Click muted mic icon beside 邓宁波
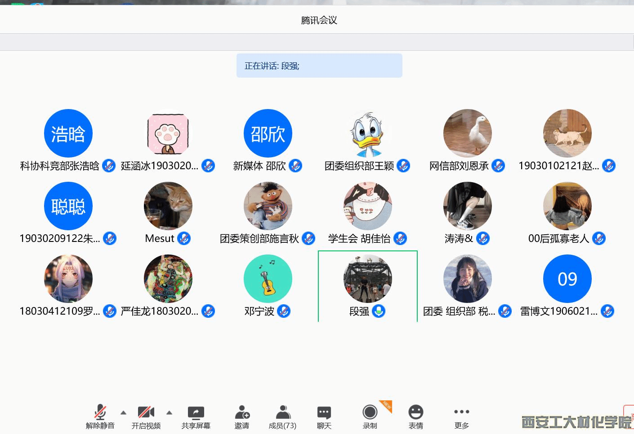634x434 pixels. [284, 311]
